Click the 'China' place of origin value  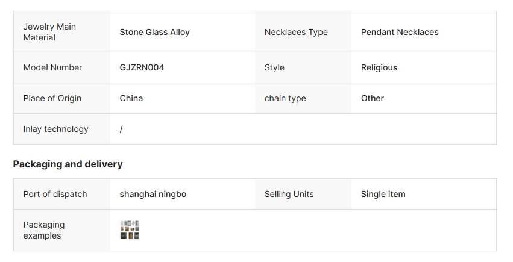tap(131, 98)
